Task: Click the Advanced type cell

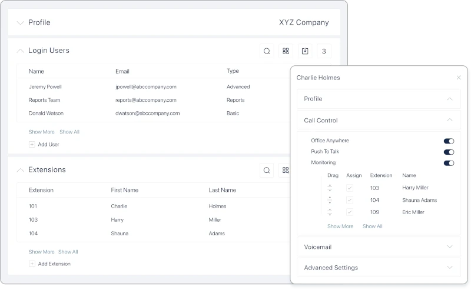Action: 238,86
